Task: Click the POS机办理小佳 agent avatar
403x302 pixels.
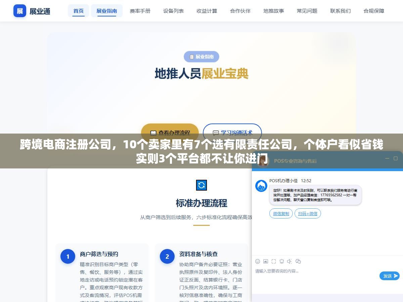Action: (261, 186)
